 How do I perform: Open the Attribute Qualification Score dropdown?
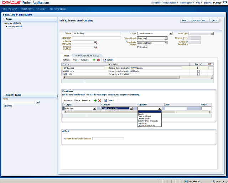(131, 108)
